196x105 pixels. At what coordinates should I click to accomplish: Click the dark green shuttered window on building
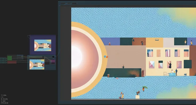[x=188, y=64]
